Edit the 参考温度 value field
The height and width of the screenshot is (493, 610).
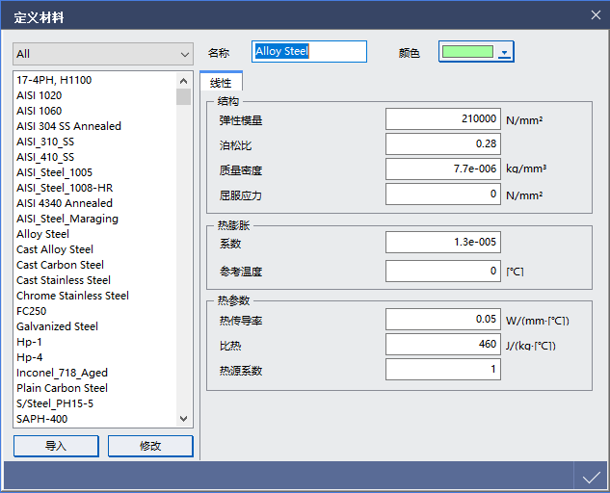pos(442,271)
